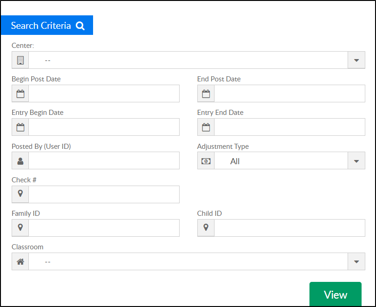Click the pin icon beside Check #
Viewport: 376px width, 307px height.
[x=20, y=194]
